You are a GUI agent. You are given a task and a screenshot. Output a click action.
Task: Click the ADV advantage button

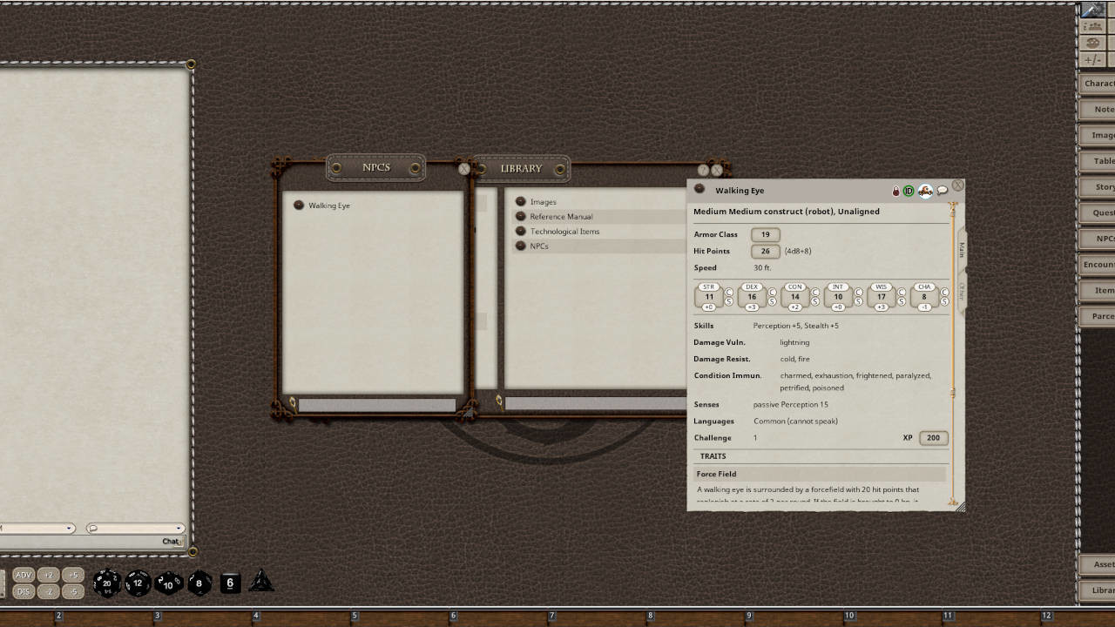click(25, 575)
